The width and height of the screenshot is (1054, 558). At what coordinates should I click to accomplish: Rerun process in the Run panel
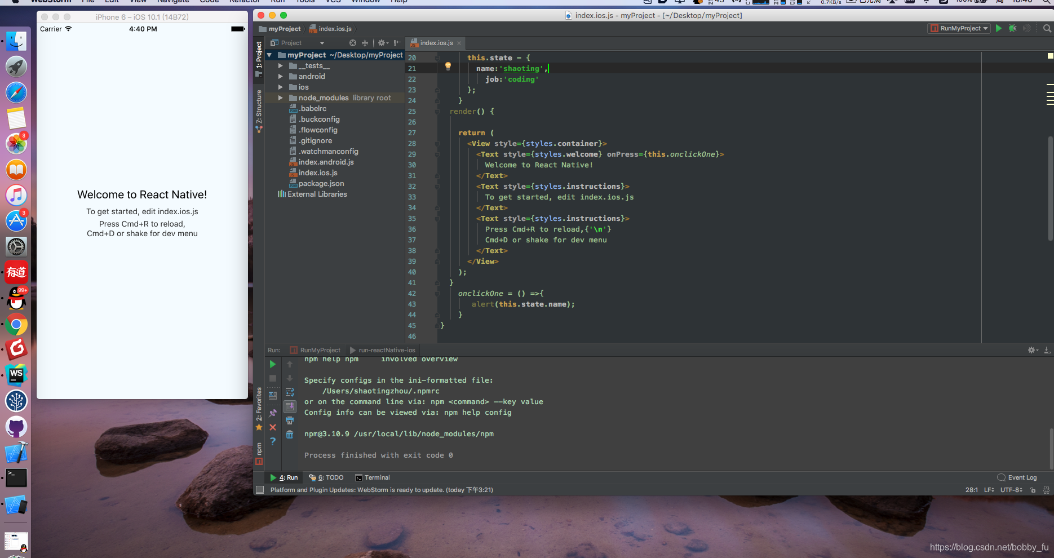point(273,365)
